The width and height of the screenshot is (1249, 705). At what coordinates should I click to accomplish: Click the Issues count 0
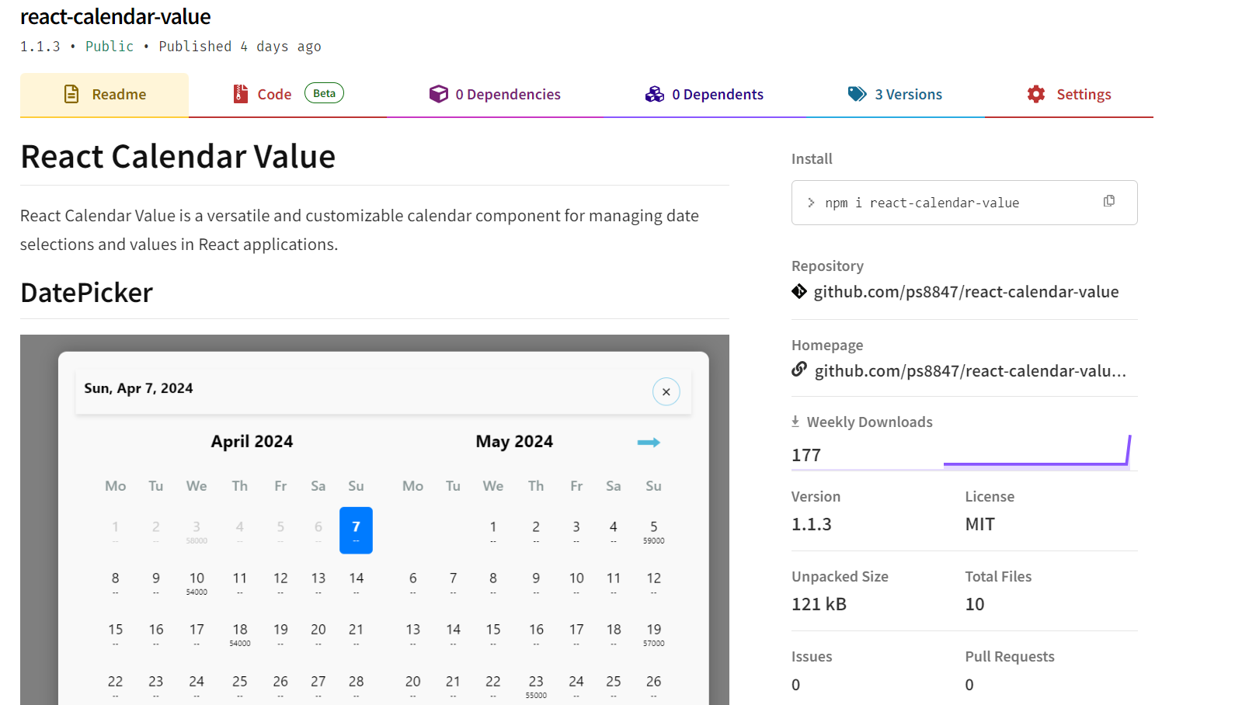coord(795,685)
